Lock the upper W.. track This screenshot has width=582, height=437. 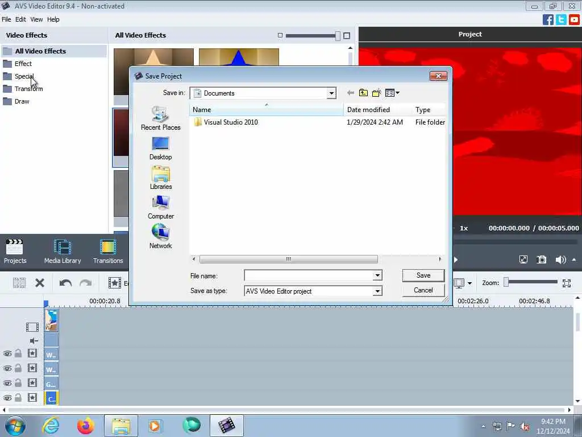(18, 353)
